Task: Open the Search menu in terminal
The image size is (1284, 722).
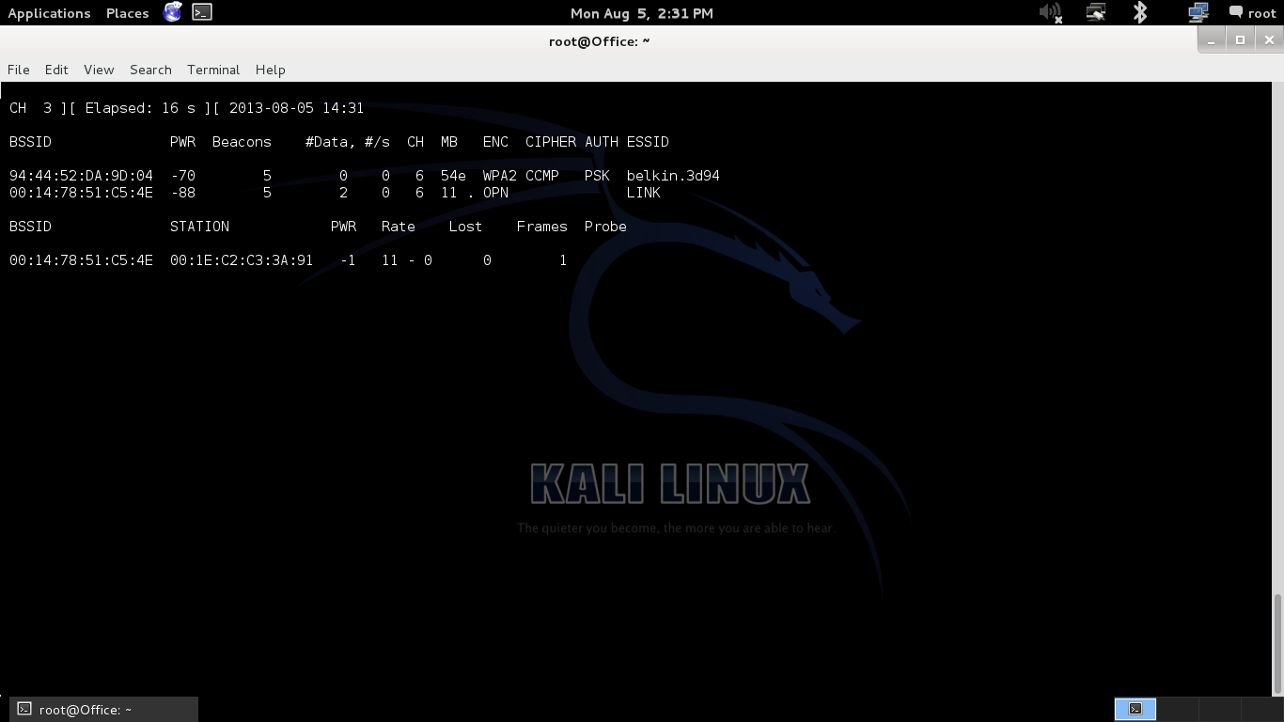Action: [150, 70]
